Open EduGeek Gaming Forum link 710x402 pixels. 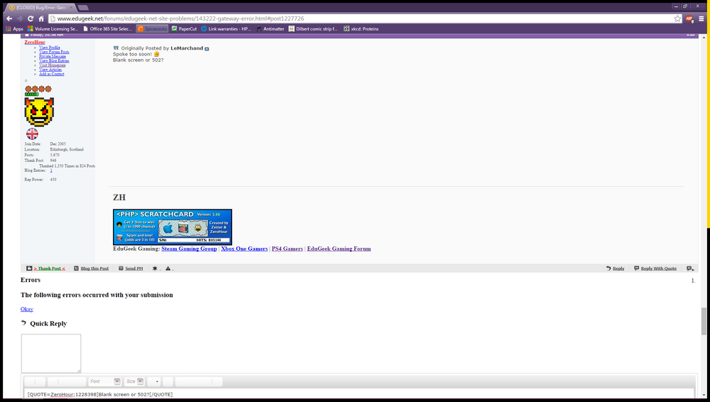click(x=339, y=249)
